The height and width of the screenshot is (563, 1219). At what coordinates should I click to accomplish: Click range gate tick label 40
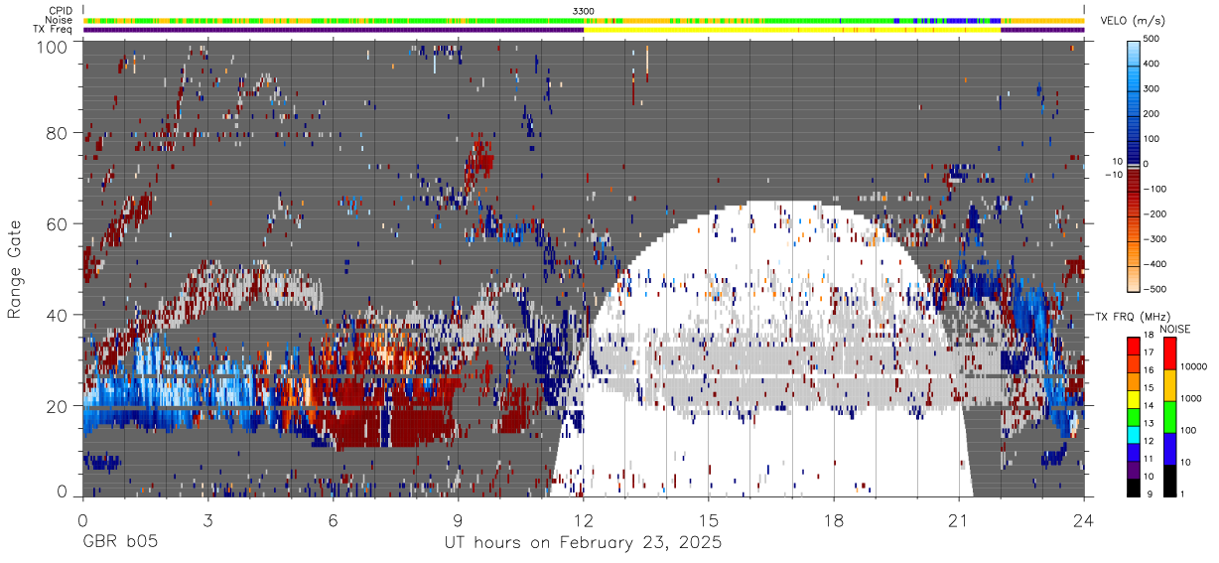point(58,316)
